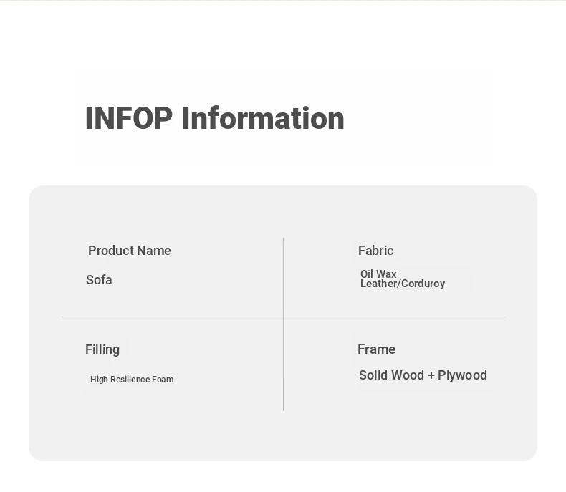Select the Filling label
Screen dimensions: 566x492
(102, 349)
